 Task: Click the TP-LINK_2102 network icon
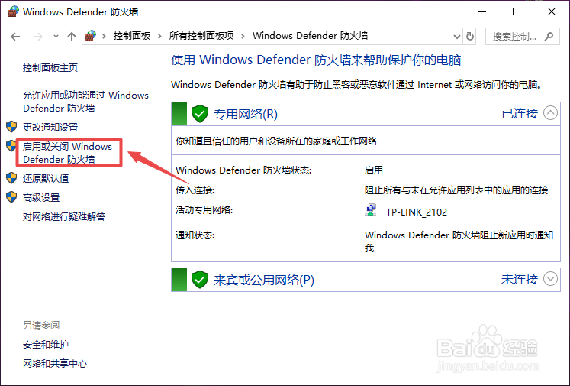click(x=370, y=210)
